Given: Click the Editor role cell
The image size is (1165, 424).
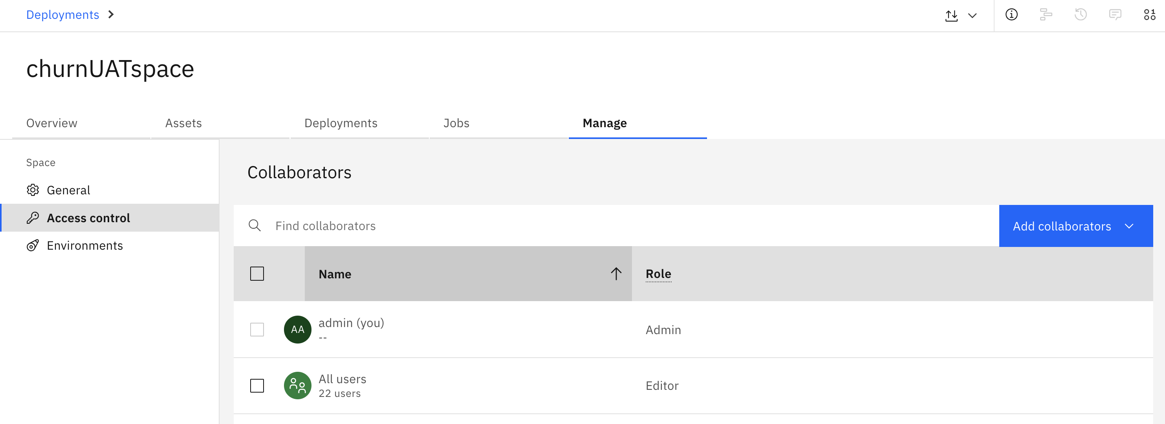Looking at the screenshot, I should point(662,386).
